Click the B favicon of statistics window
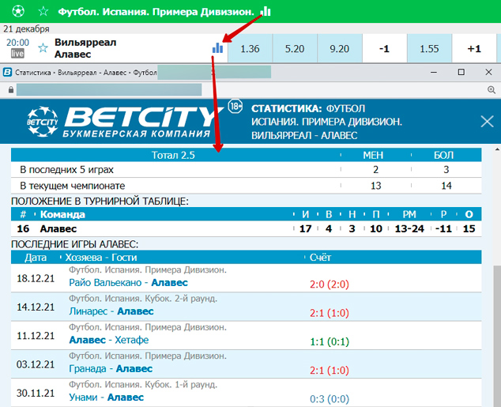Viewport: 501px width, 407px height. tap(7, 72)
